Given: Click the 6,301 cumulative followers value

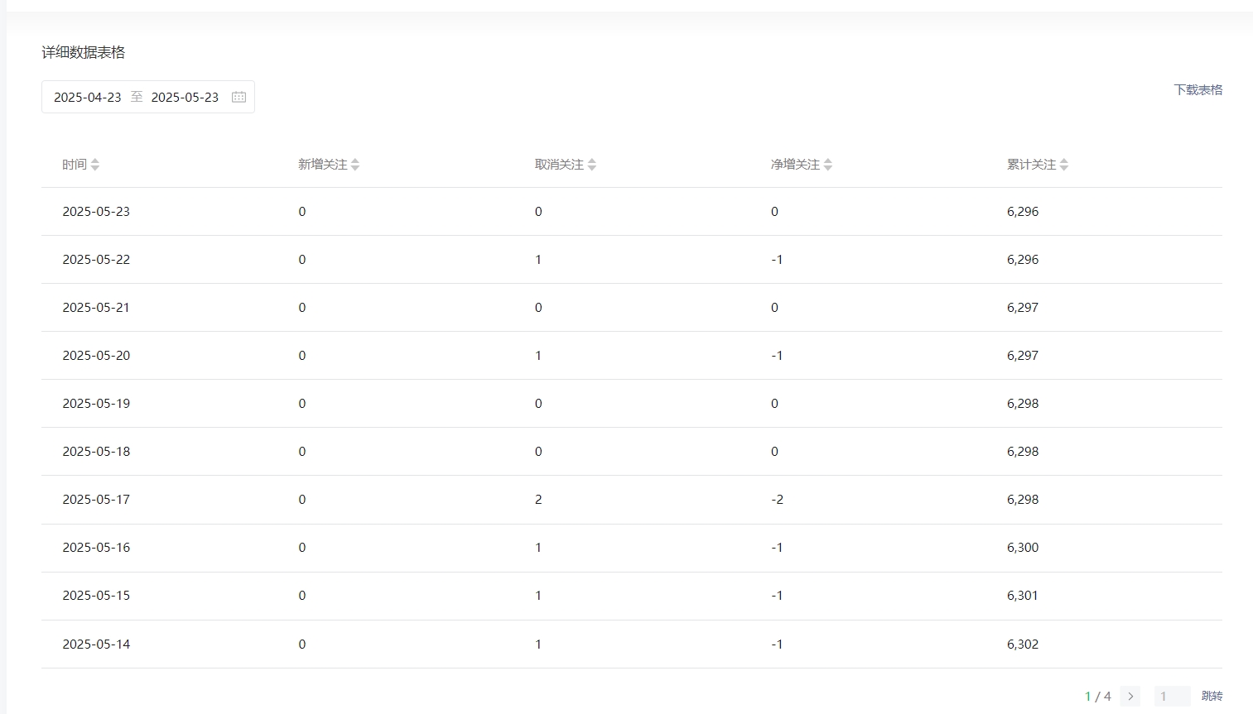Looking at the screenshot, I should click(1023, 596).
